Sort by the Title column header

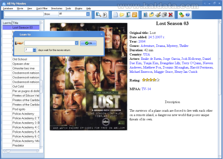pos(26,23)
